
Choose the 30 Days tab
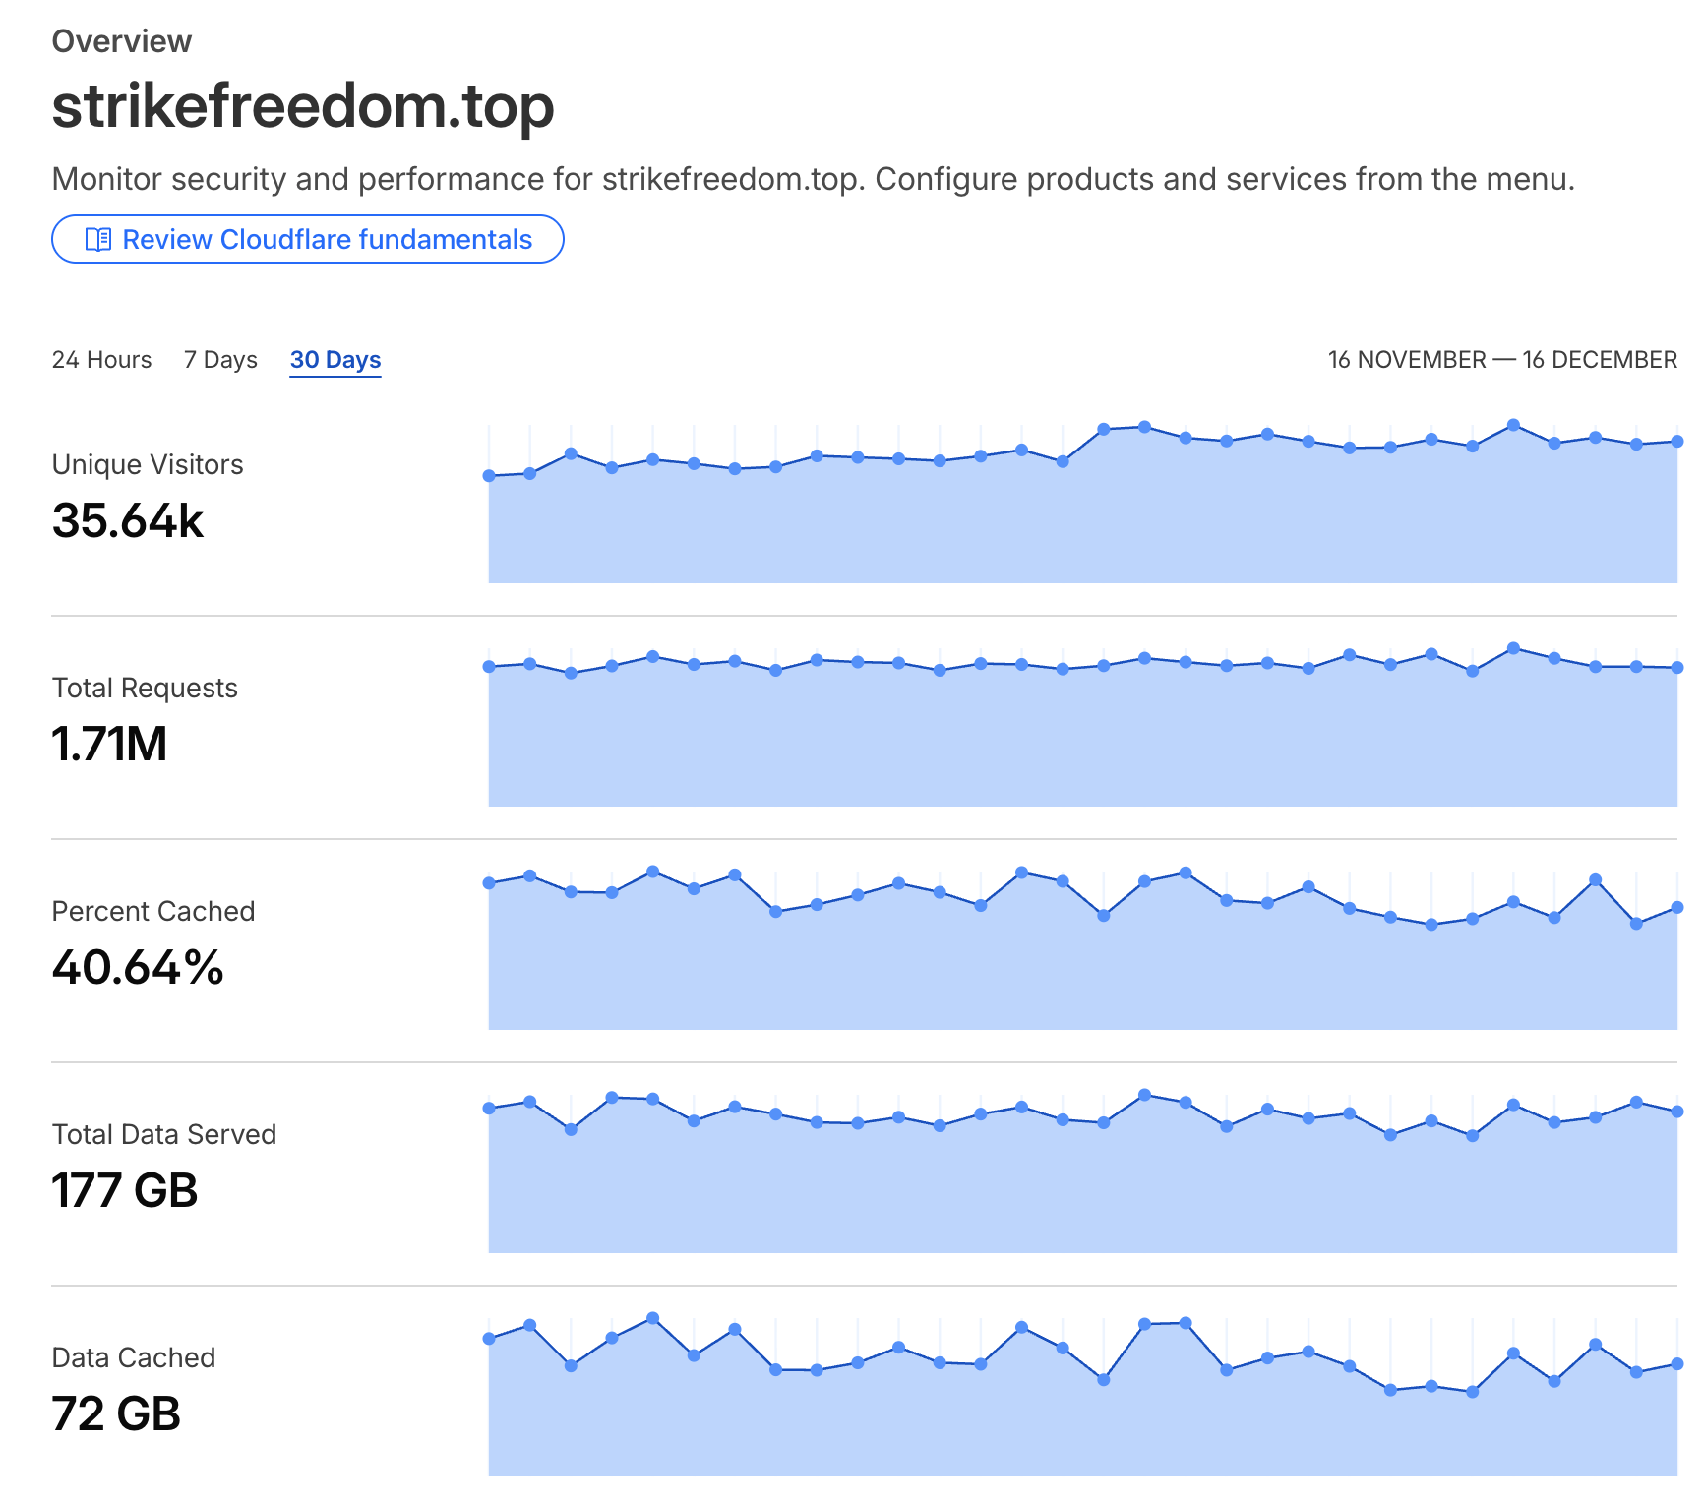click(335, 360)
